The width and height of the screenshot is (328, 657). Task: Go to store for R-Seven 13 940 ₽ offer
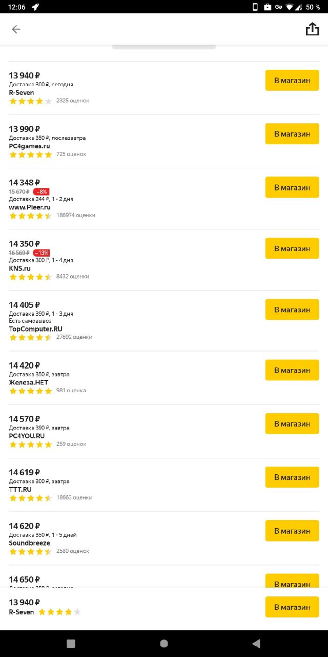292,80
